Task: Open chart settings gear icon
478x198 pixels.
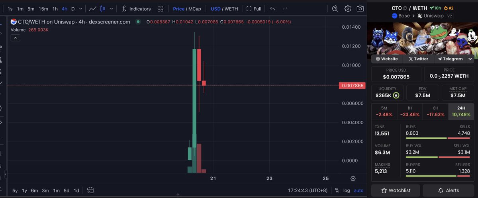Action: tap(348, 9)
